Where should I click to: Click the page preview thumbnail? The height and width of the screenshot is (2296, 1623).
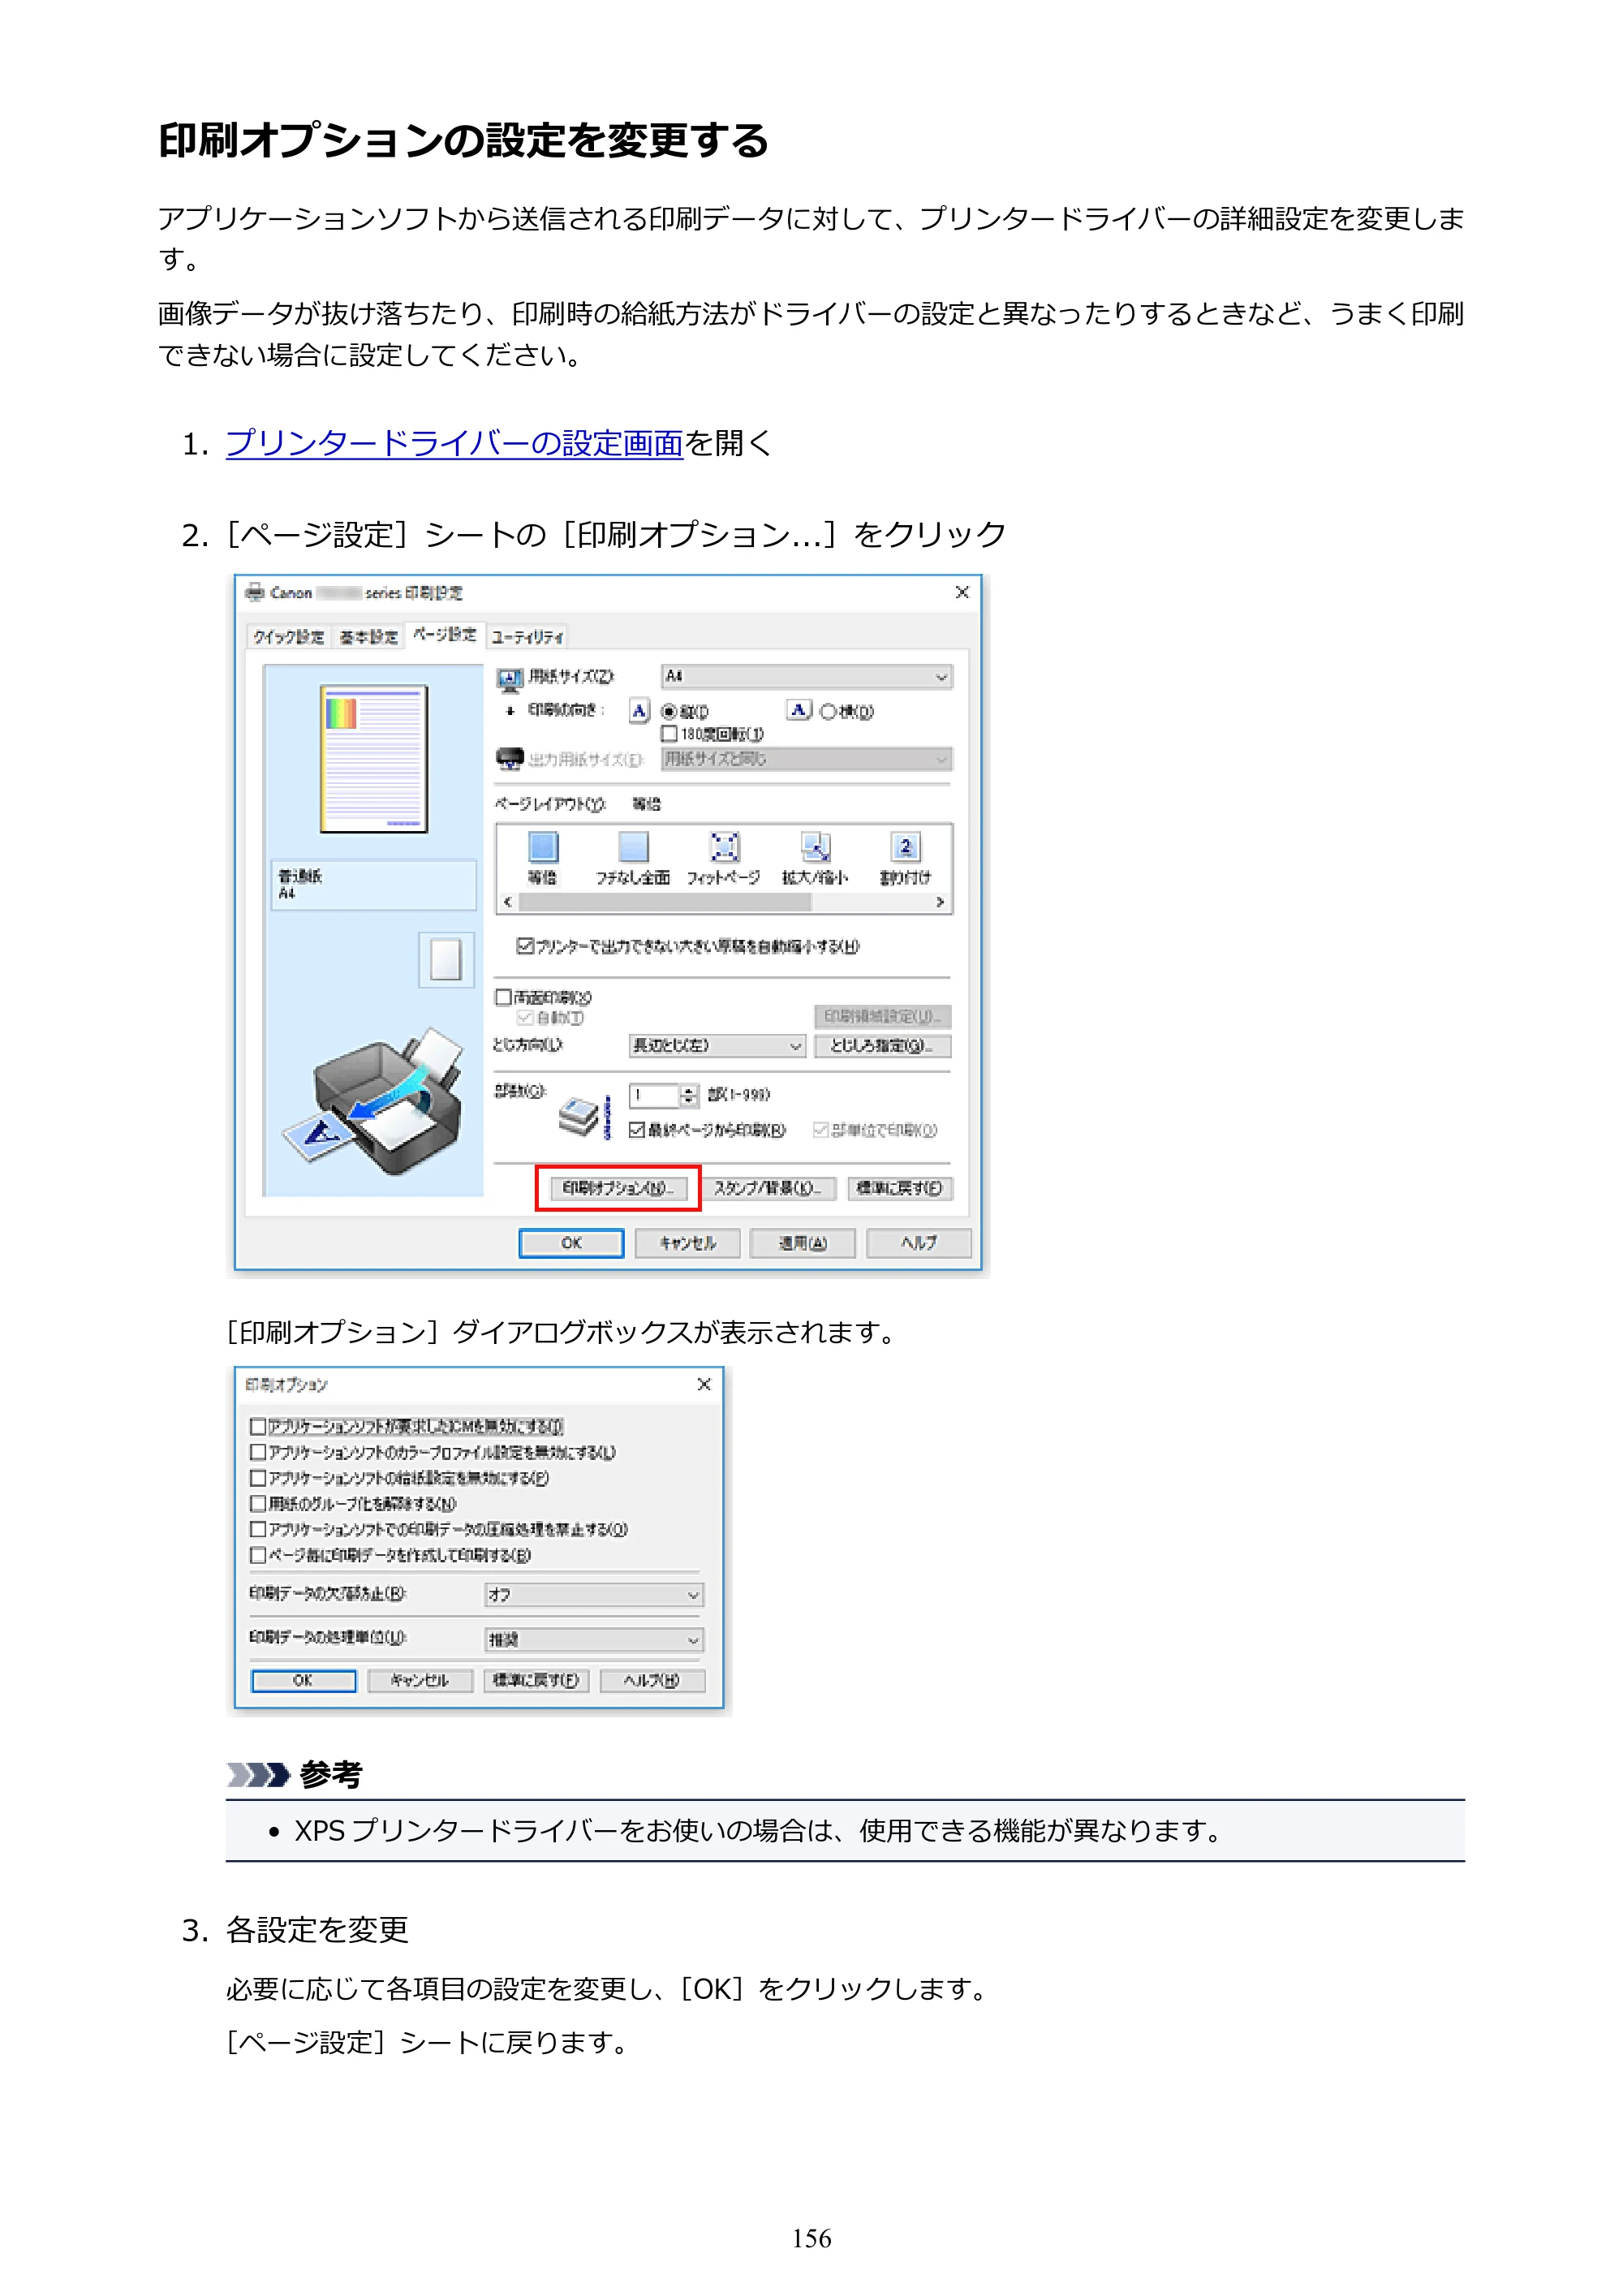(x=374, y=759)
